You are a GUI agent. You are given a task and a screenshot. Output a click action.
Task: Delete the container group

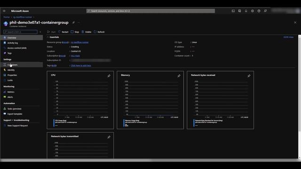pyautogui.click(x=87, y=32)
